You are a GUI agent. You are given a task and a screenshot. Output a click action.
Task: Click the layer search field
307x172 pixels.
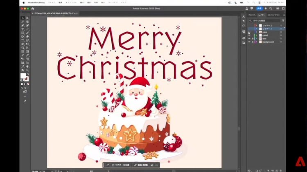point(266,20)
